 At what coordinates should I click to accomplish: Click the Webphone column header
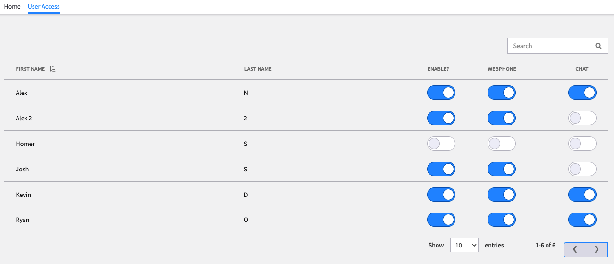(x=502, y=69)
